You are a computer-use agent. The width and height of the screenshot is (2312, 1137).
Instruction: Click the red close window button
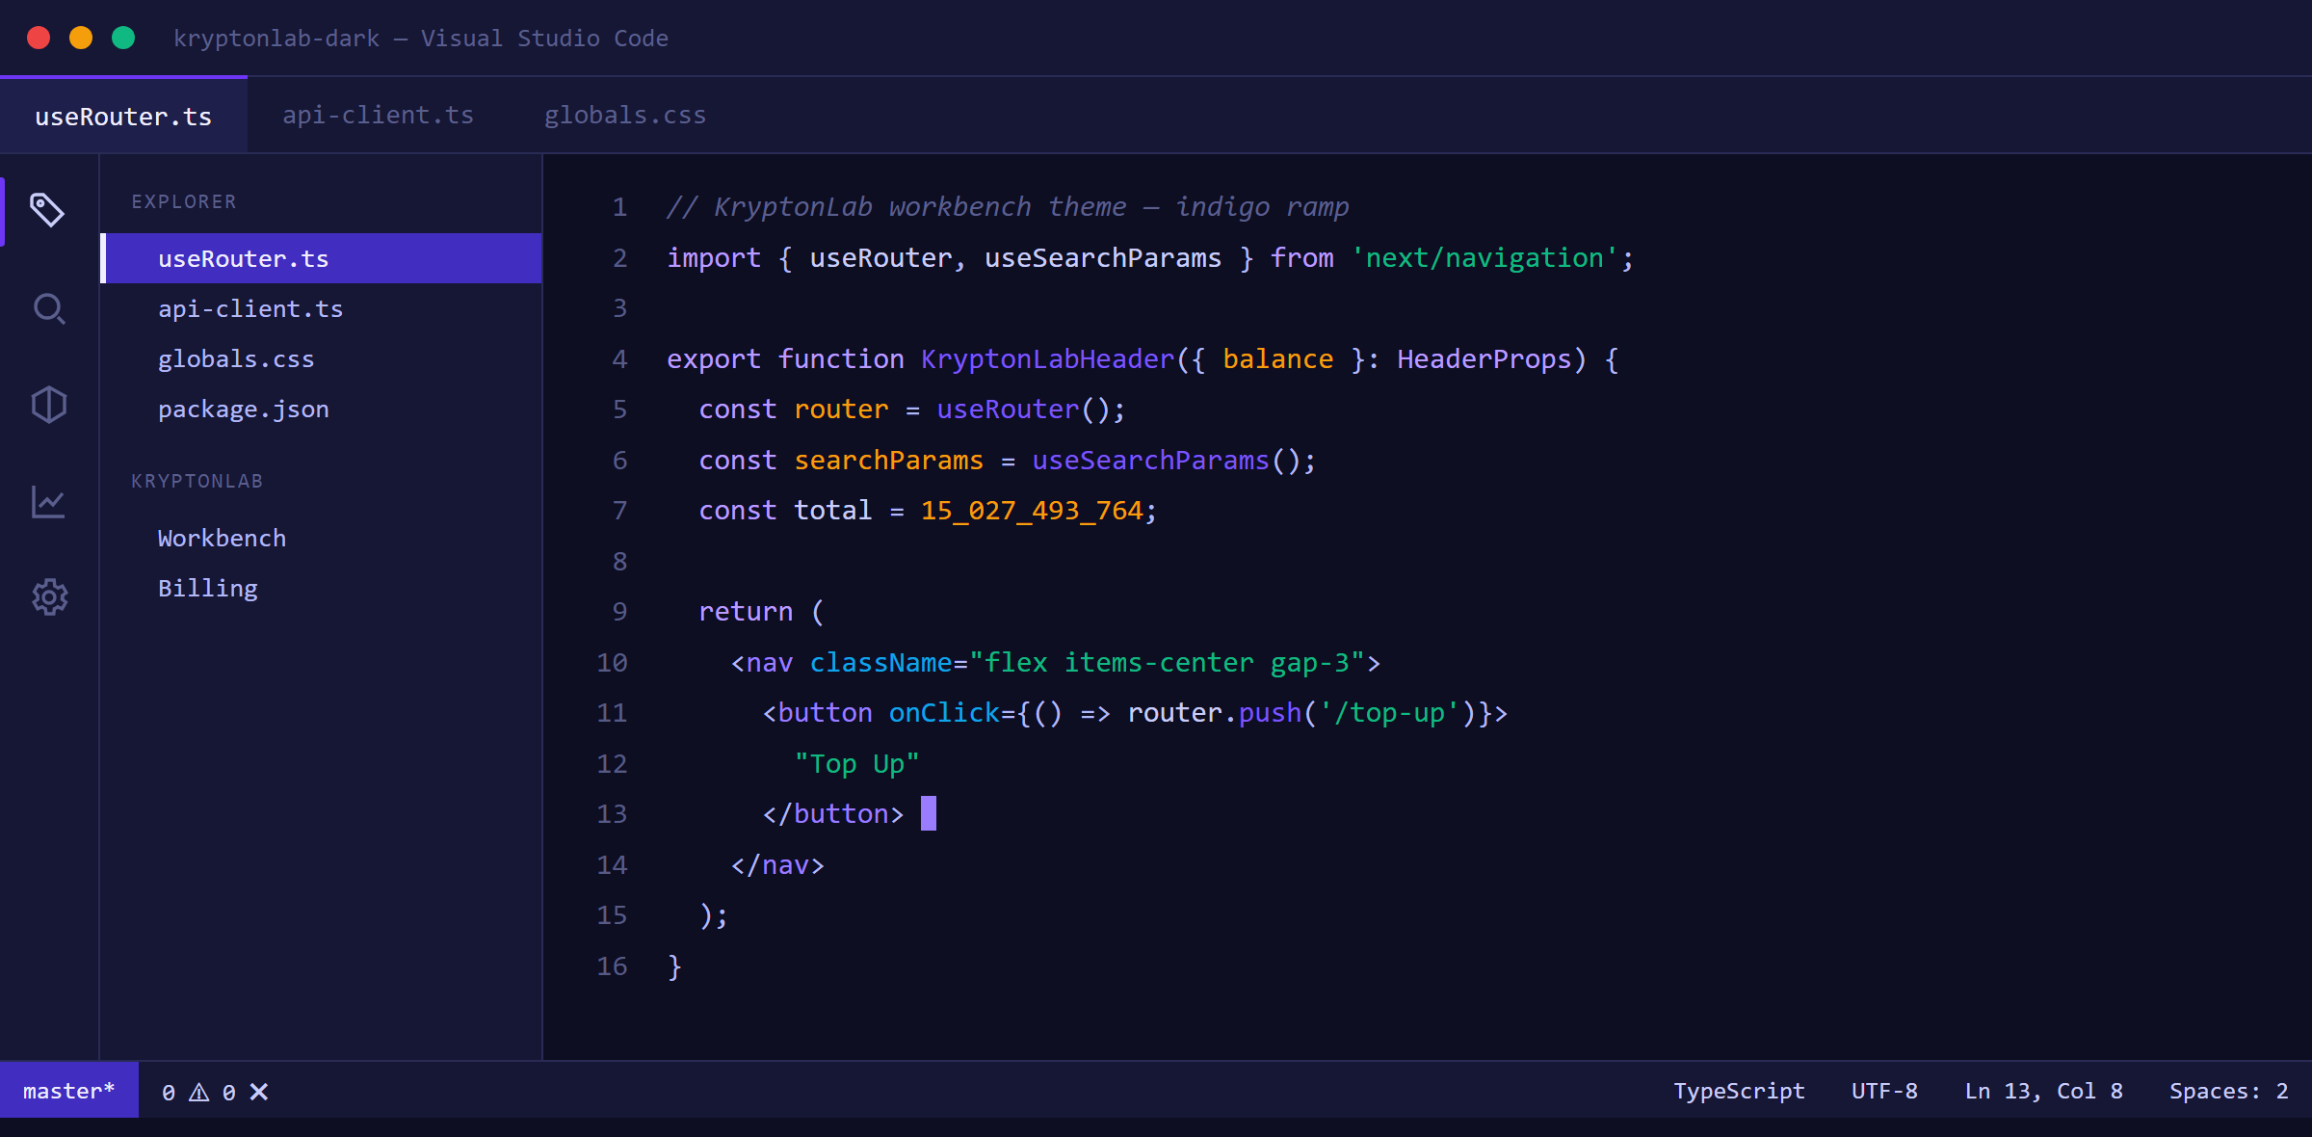pyautogui.click(x=39, y=38)
